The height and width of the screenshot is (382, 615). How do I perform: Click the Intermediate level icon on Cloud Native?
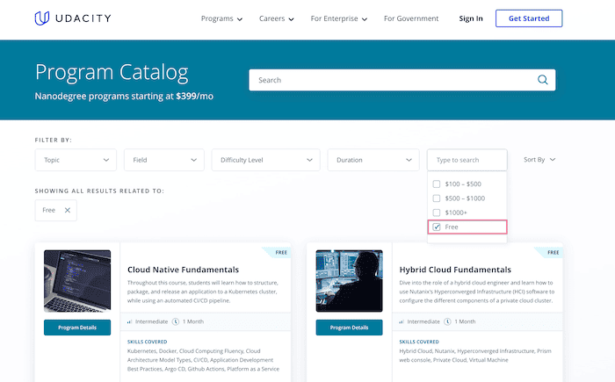[131, 322]
